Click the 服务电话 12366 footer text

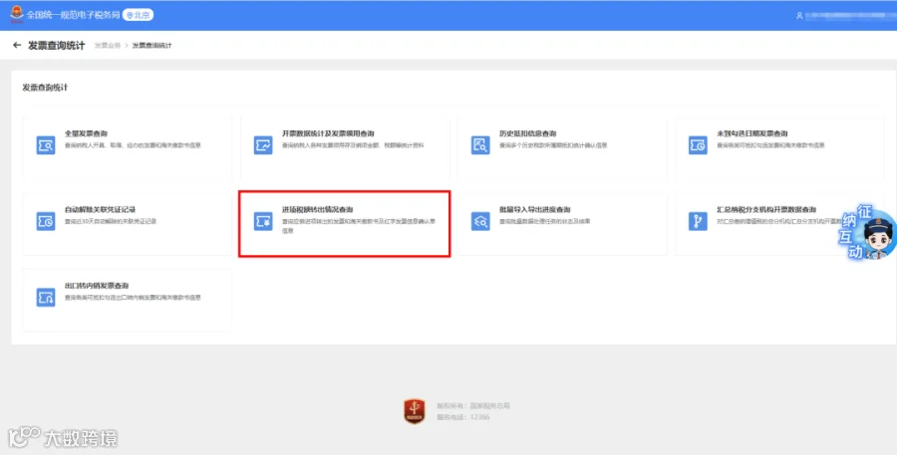click(463, 417)
